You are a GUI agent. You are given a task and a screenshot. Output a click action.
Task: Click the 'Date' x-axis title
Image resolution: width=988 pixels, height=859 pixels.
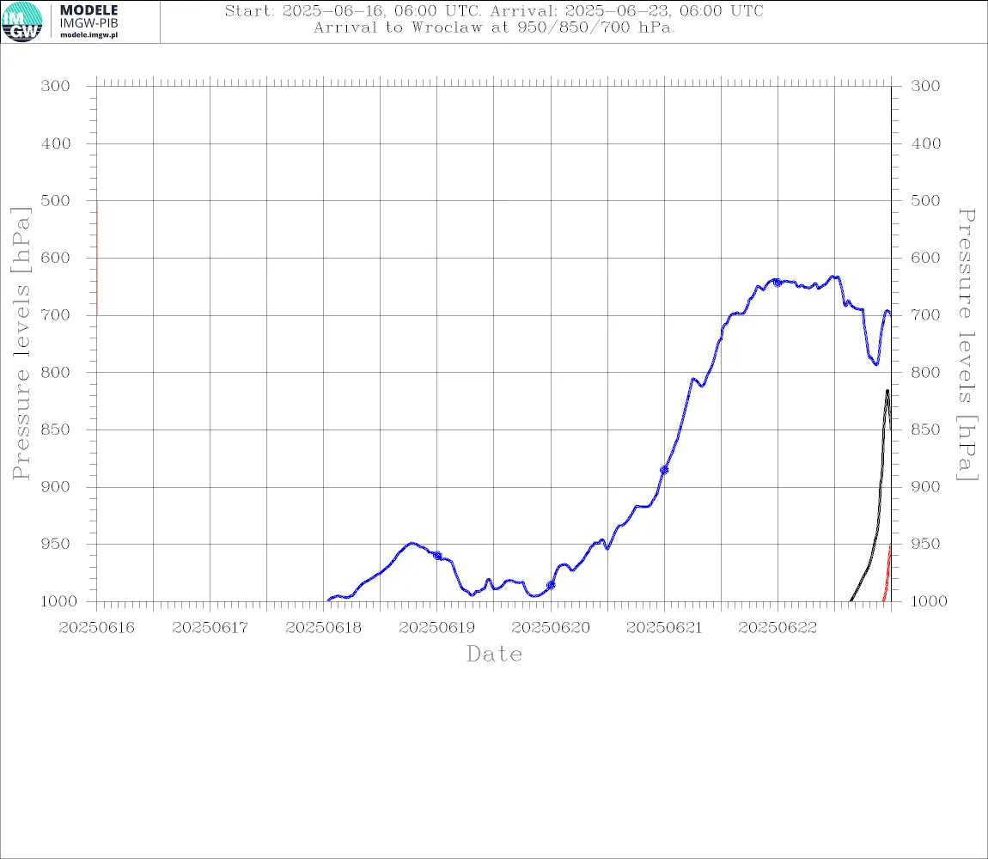tap(494, 654)
